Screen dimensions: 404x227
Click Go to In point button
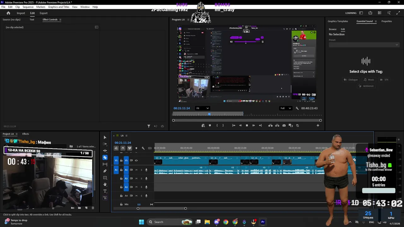point(234,125)
